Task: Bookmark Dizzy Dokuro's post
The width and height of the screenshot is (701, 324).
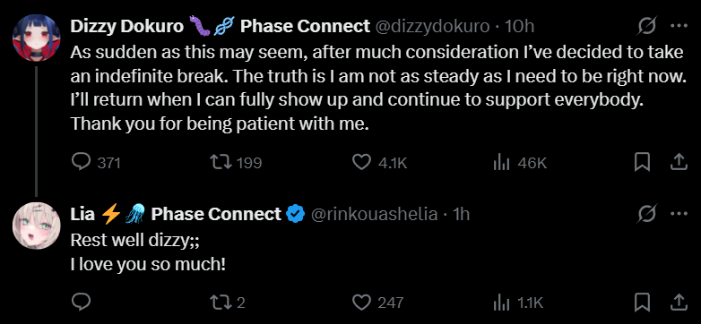Action: (x=643, y=162)
